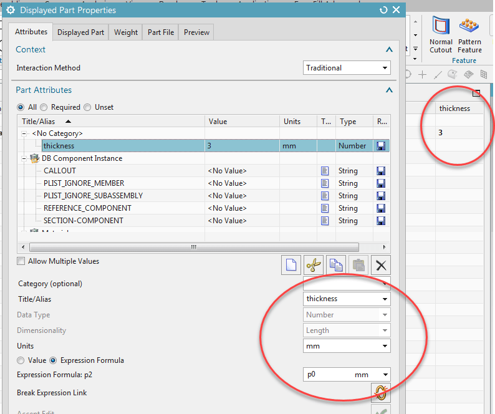
Task: Cut the attribute using scissors icon
Action: click(314, 265)
